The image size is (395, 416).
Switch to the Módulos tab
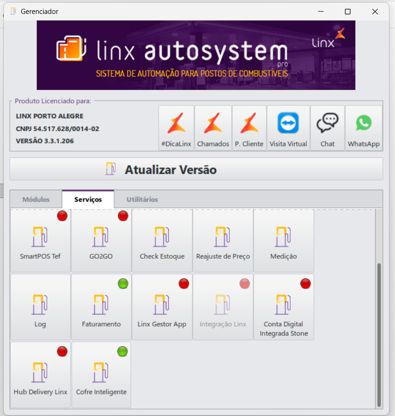pos(36,199)
